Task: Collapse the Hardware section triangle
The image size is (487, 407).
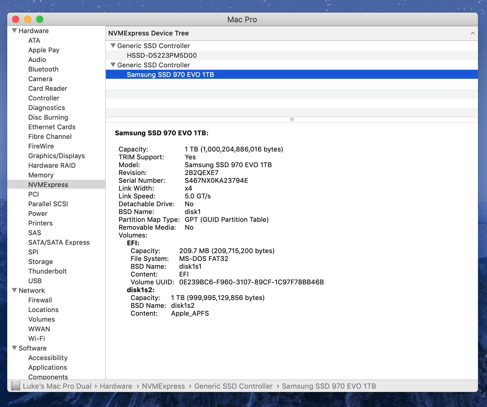Action: tap(14, 31)
